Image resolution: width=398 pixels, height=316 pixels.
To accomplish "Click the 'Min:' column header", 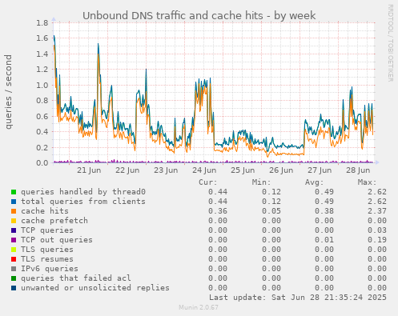I will pos(262,182).
